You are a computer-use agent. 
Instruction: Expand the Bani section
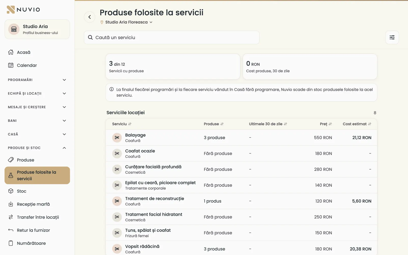point(37,121)
